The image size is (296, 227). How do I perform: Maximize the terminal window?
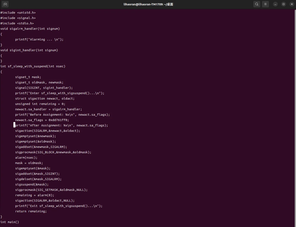283,4
